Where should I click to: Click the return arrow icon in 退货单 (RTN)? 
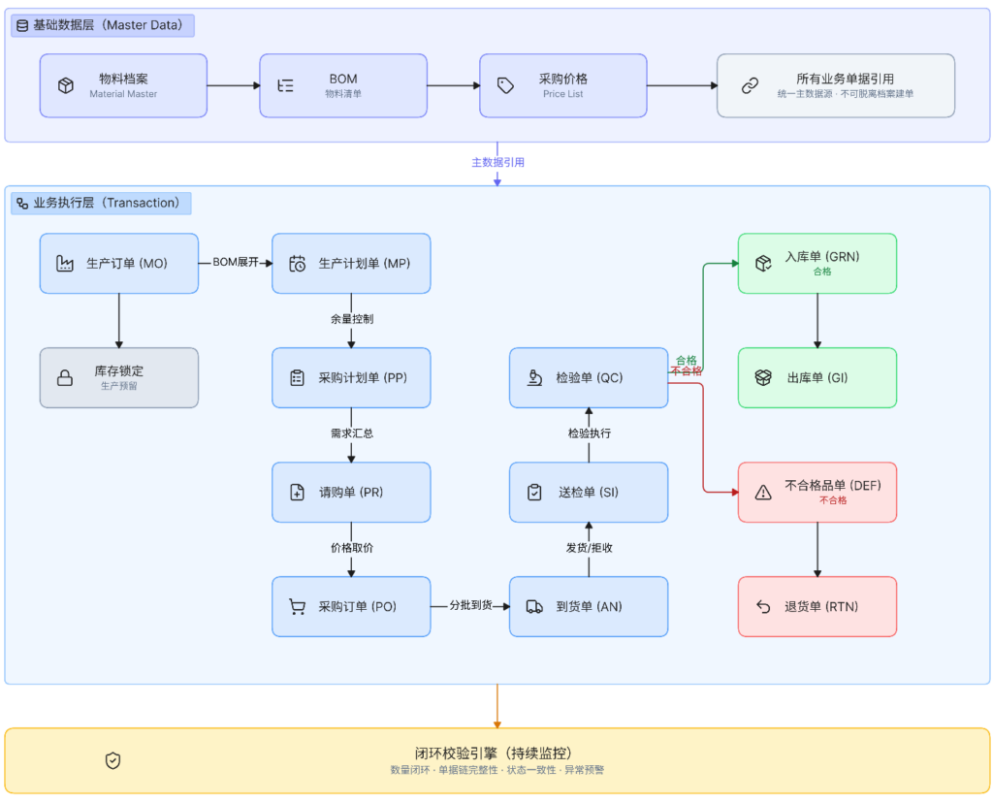(763, 607)
